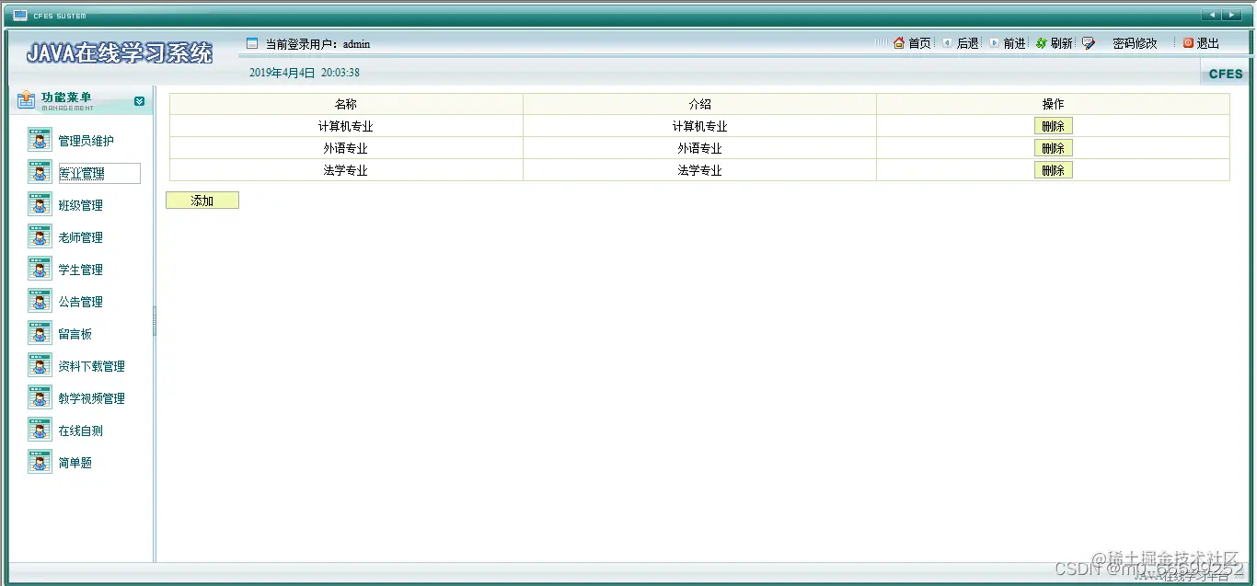Click the right arrow in title bar
This screenshot has width=1257, height=586.
click(1232, 15)
